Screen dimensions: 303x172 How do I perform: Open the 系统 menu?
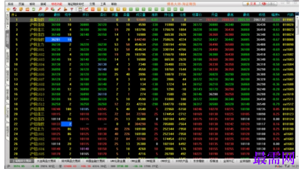[x=10, y=4]
